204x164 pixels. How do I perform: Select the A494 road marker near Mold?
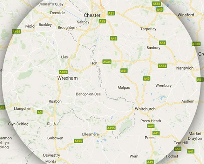pyautogui.click(x=16, y=32)
